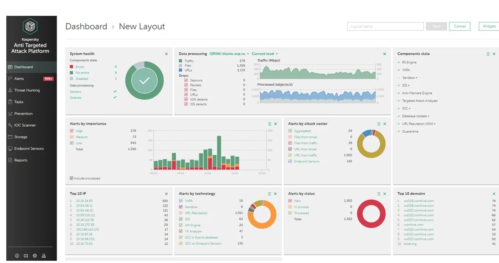Open IP address 10.16.24.65
The height and width of the screenshot is (263, 499).
[x=84, y=201]
